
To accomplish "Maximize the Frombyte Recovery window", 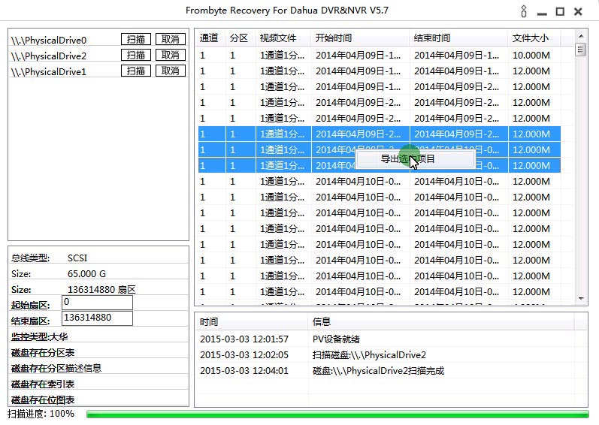I will pos(560,11).
